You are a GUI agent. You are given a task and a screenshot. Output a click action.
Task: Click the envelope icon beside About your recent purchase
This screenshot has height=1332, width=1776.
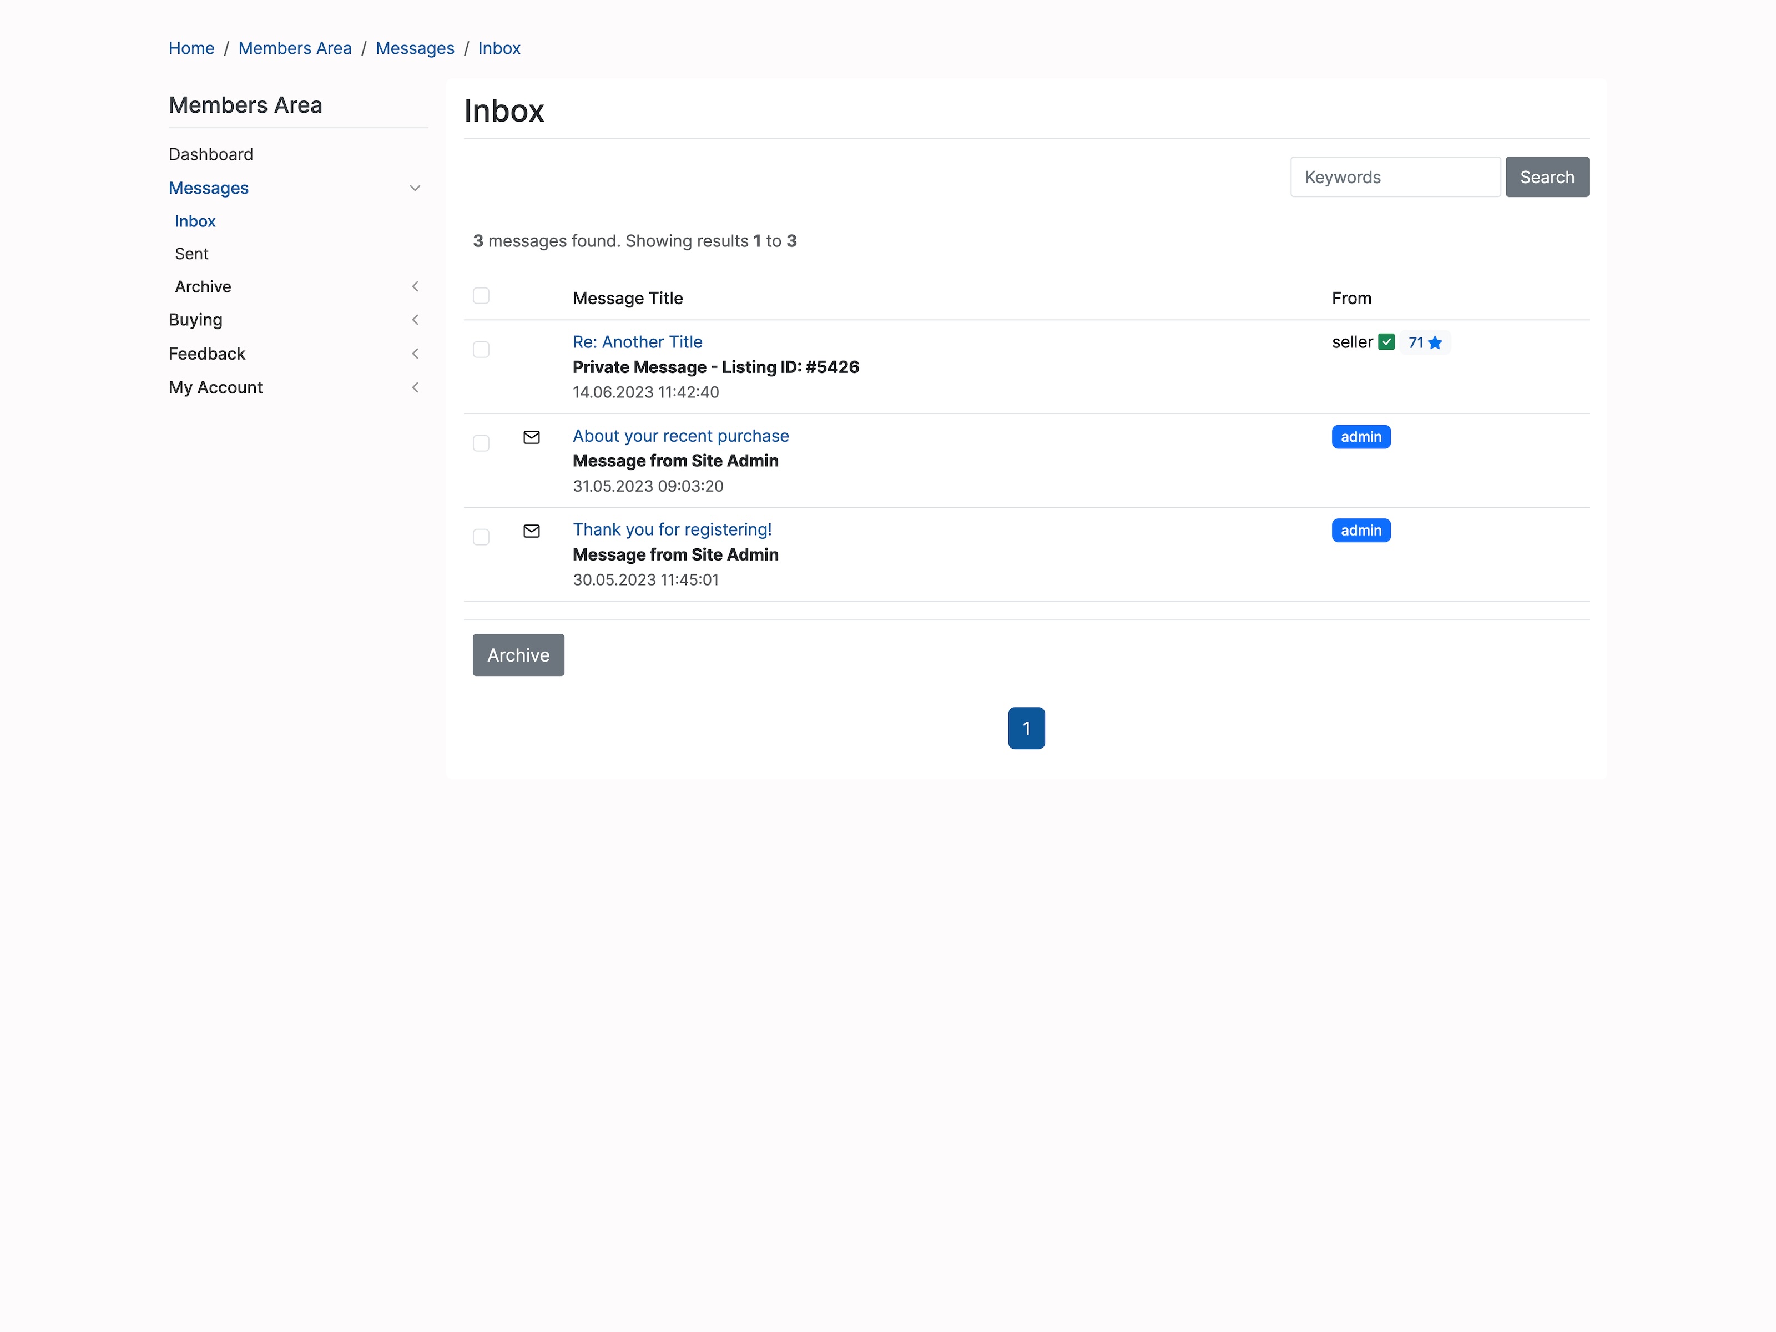[x=532, y=437]
